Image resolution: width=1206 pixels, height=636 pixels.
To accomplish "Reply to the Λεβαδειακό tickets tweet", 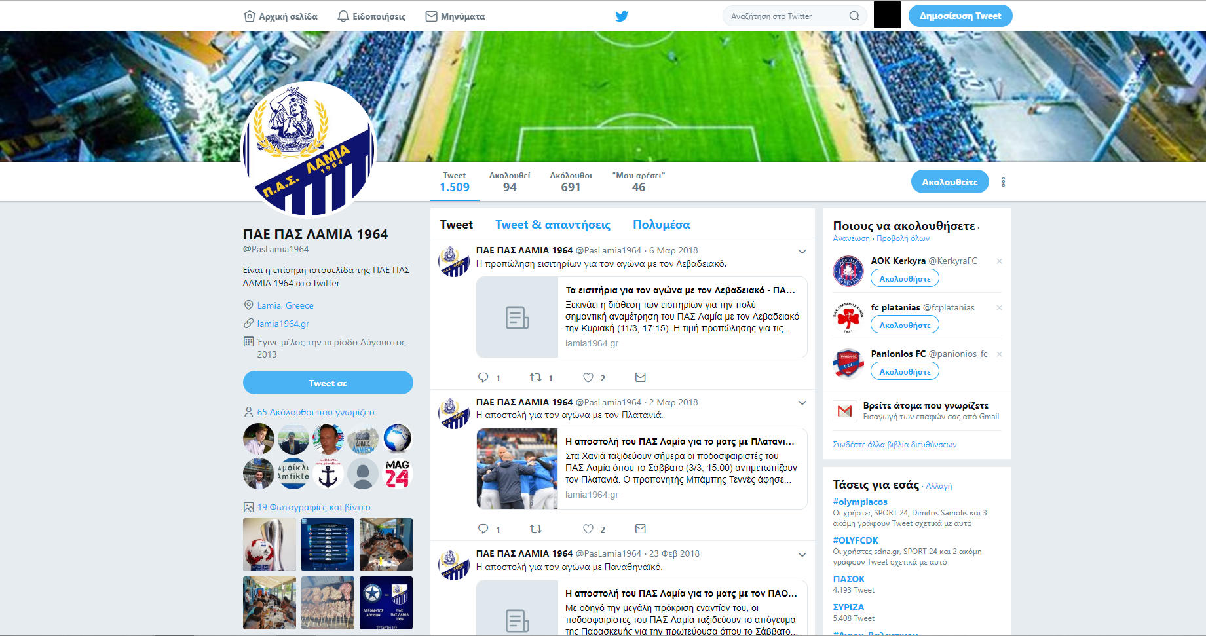I will 483,377.
